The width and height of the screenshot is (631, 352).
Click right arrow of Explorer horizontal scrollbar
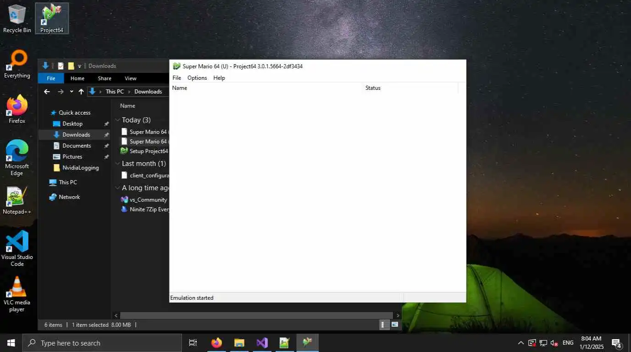398,316
